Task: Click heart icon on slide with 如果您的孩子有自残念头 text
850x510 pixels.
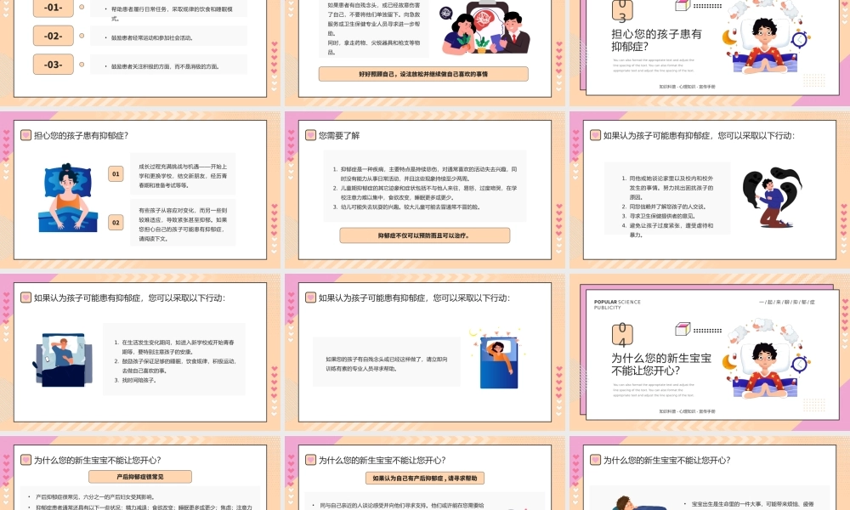Action: pos(310,297)
